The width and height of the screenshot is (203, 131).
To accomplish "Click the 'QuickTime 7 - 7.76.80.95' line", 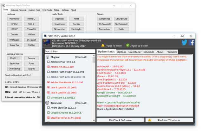I will 111,89.
